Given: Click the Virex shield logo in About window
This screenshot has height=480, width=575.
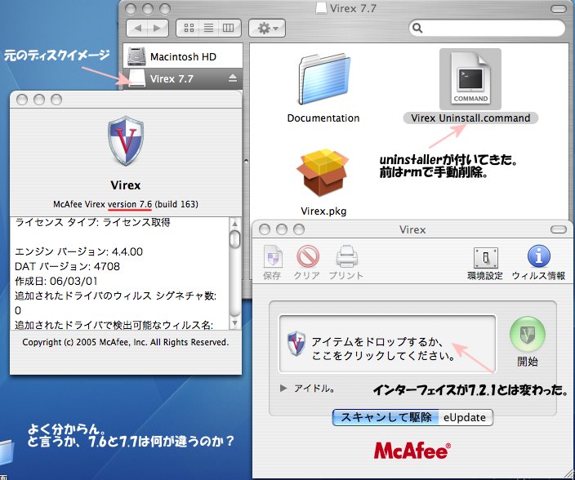Looking at the screenshot, I should click(126, 140).
